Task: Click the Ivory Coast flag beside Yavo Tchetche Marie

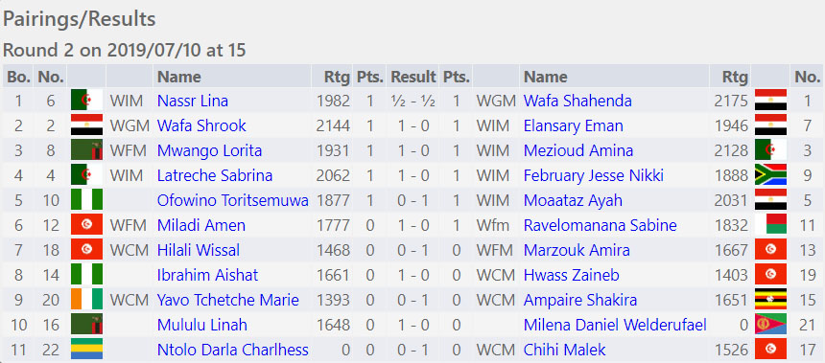Action: [x=86, y=300]
